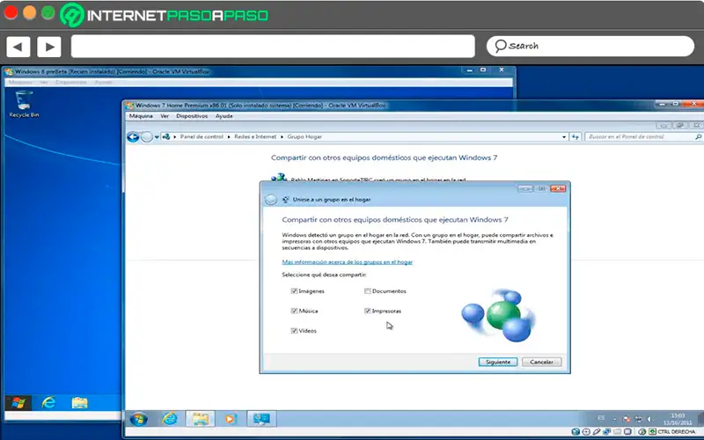Screen dimensions: 704x440
Task: Click the browser frame back arrow button
Action: (18, 47)
